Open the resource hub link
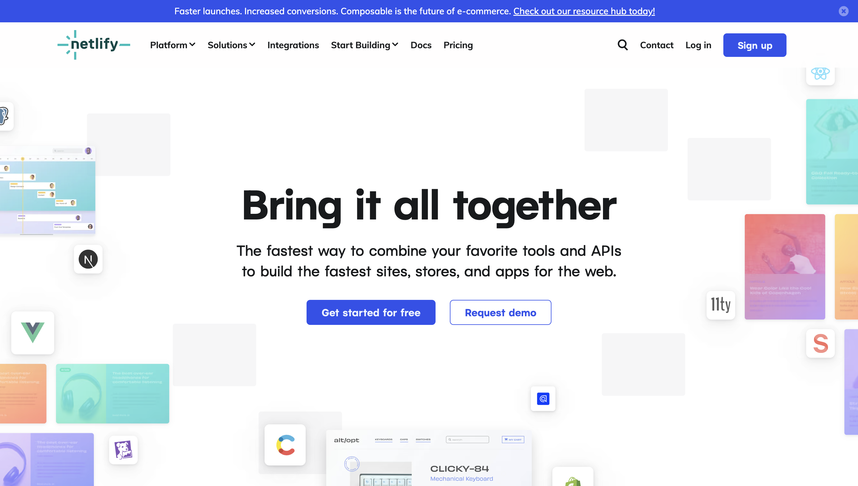Viewport: 858px width, 486px height. pos(583,11)
